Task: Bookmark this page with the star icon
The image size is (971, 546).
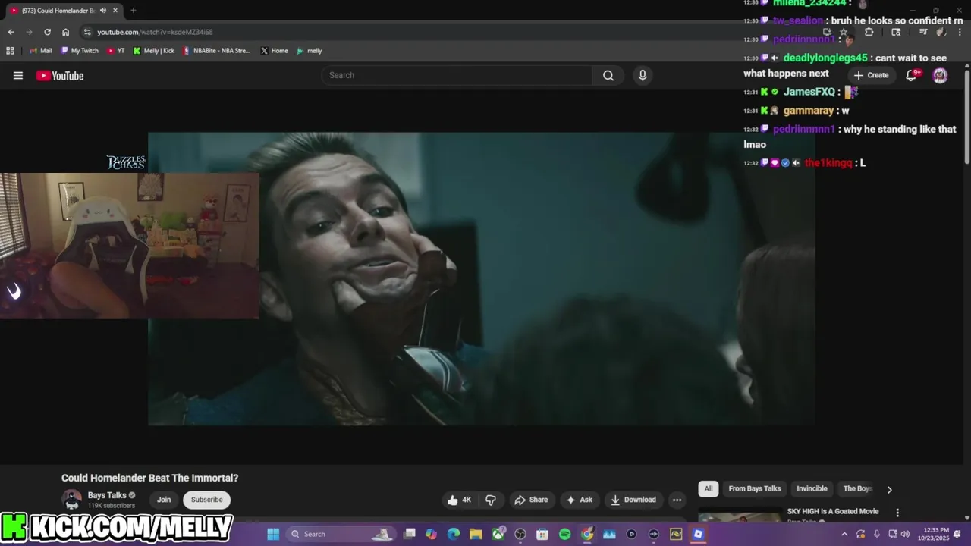Action: 843,32
